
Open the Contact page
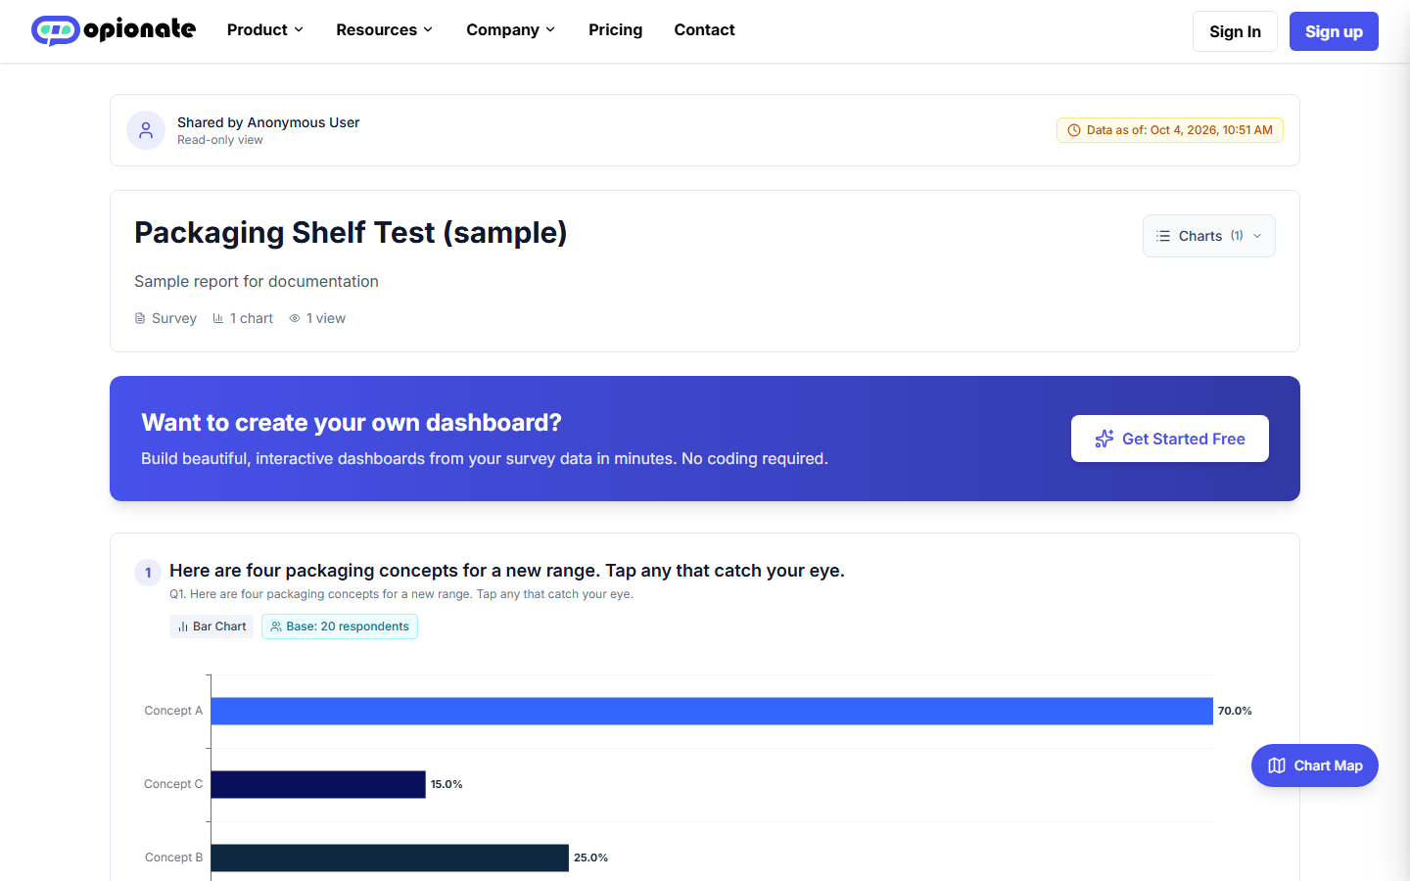(x=705, y=30)
